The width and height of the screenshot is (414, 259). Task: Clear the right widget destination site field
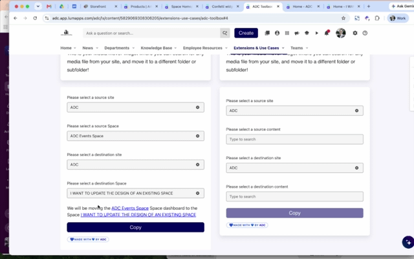point(356,168)
